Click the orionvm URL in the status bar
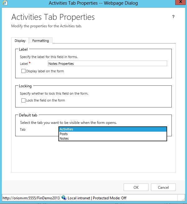The image size is (187, 204). click(30, 198)
